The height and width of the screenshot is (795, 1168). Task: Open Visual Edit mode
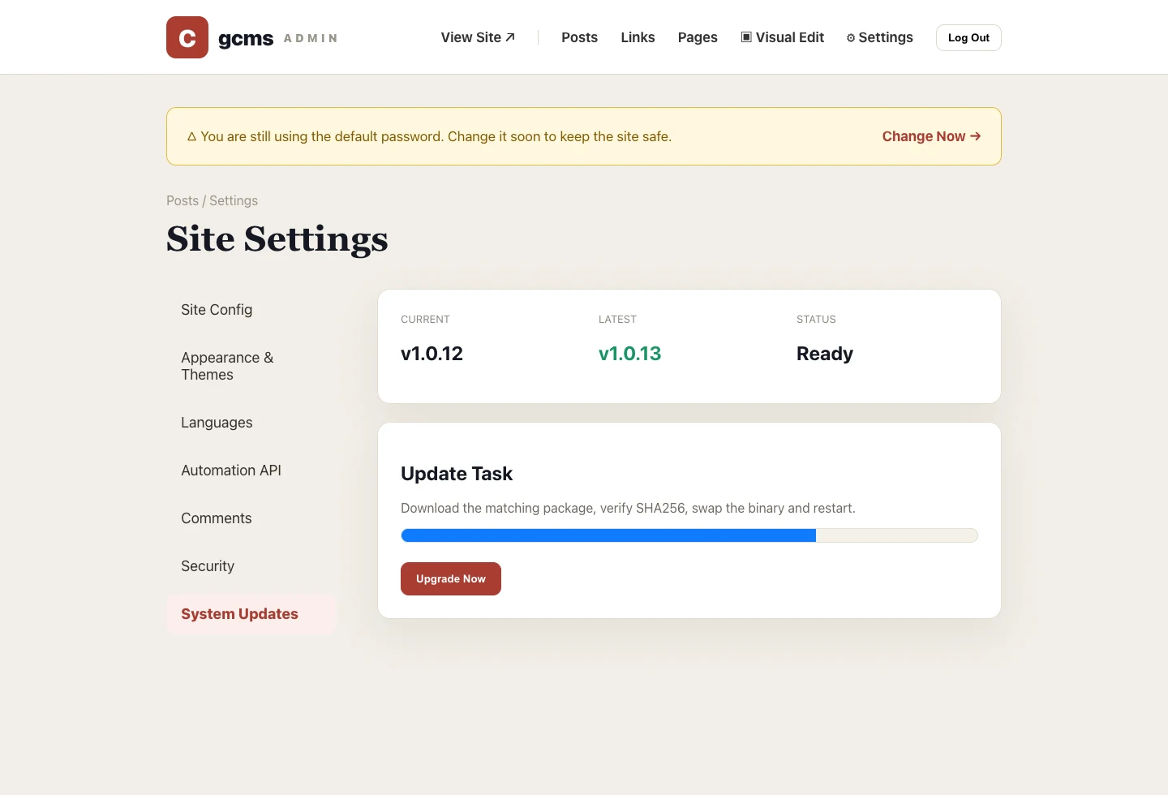[x=783, y=37]
